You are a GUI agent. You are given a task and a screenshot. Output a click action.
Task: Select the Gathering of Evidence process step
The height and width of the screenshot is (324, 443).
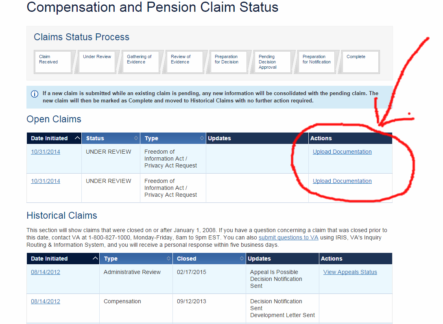click(140, 62)
